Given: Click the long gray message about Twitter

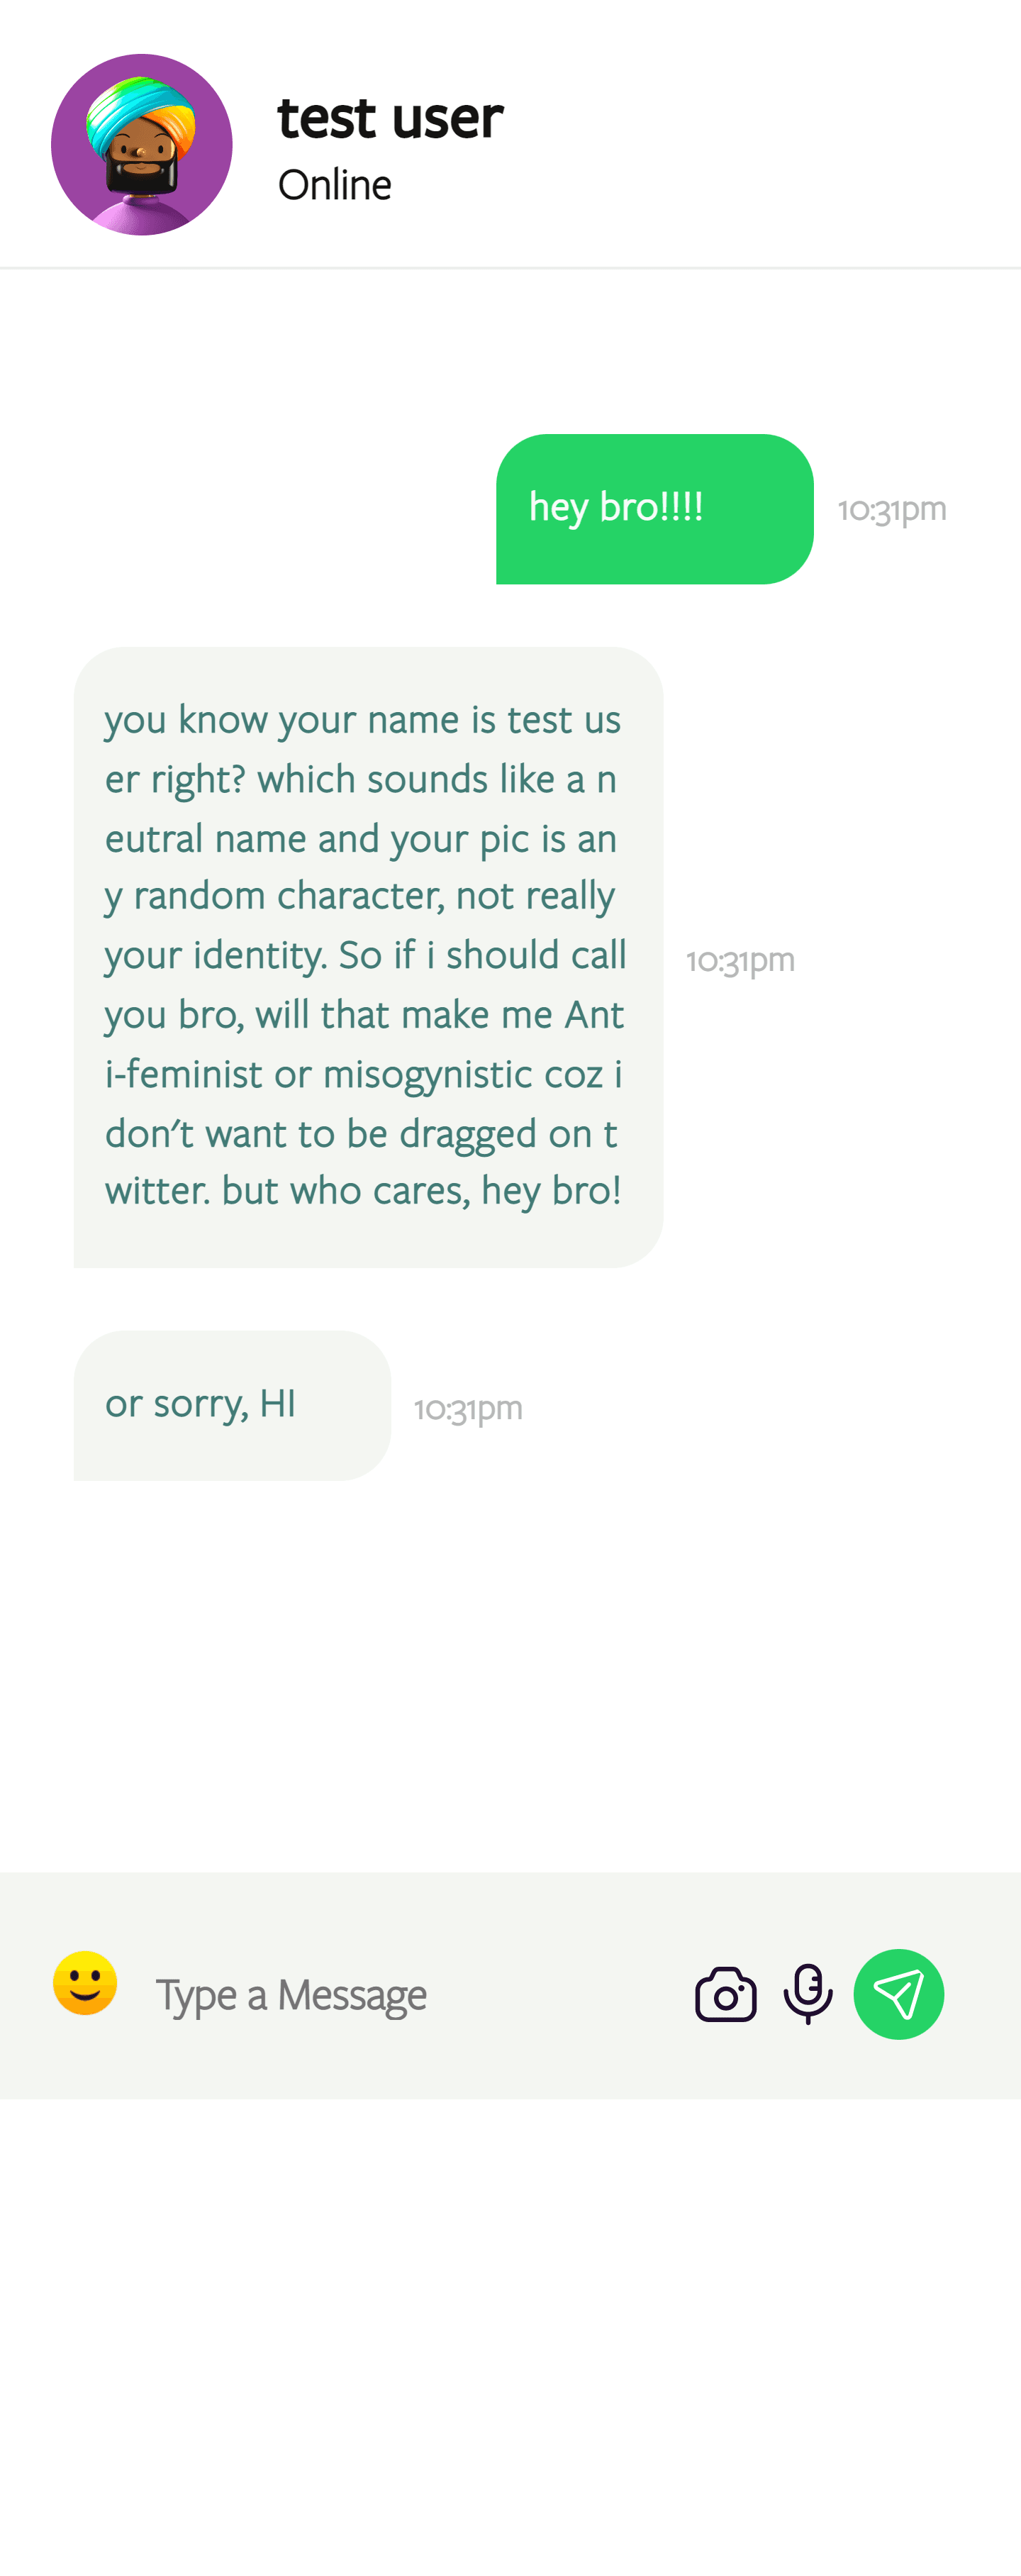Looking at the screenshot, I should coord(368,956).
